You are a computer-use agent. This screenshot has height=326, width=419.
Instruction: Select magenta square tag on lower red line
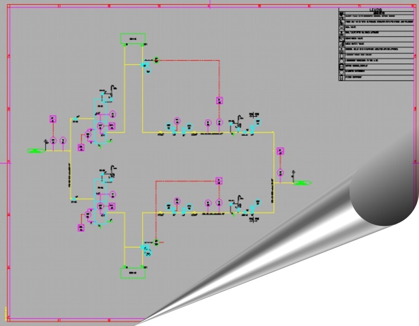[219, 181]
